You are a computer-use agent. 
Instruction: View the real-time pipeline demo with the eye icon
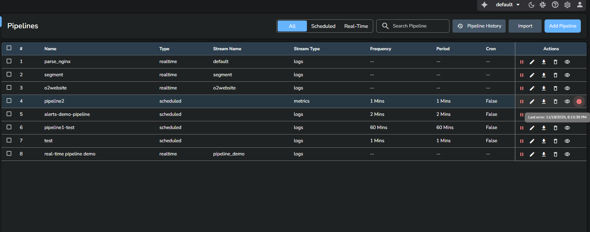tap(567, 154)
